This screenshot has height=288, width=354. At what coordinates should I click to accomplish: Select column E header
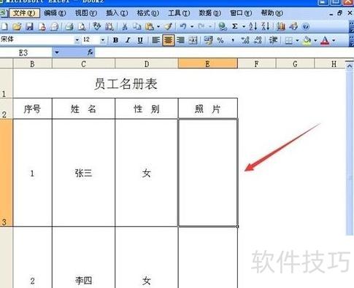(x=207, y=64)
